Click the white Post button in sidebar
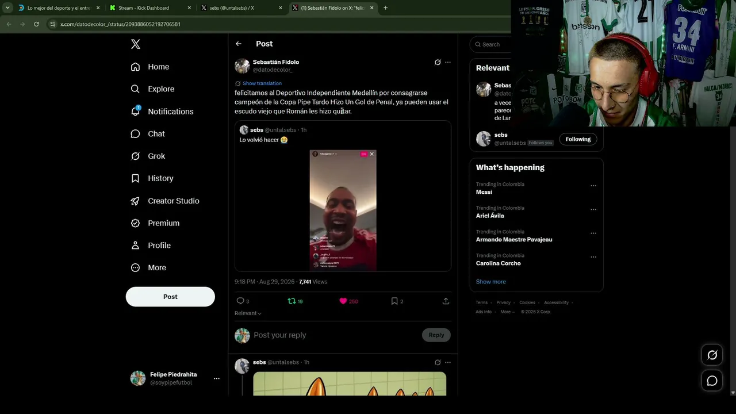This screenshot has width=736, height=414. tap(170, 297)
